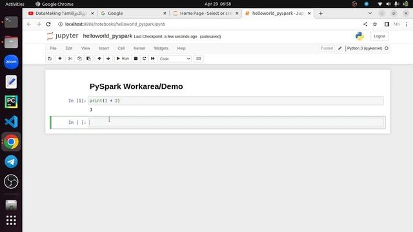Cut selected cells with the scissors icon
The image size is (413, 232).
pyautogui.click(x=70, y=59)
